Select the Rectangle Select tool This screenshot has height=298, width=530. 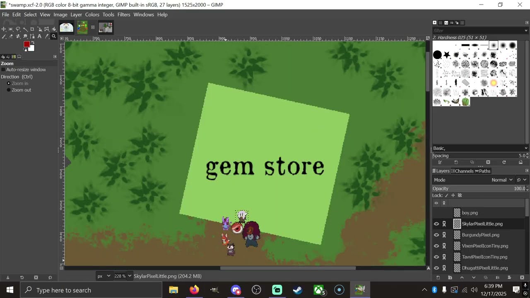11,29
